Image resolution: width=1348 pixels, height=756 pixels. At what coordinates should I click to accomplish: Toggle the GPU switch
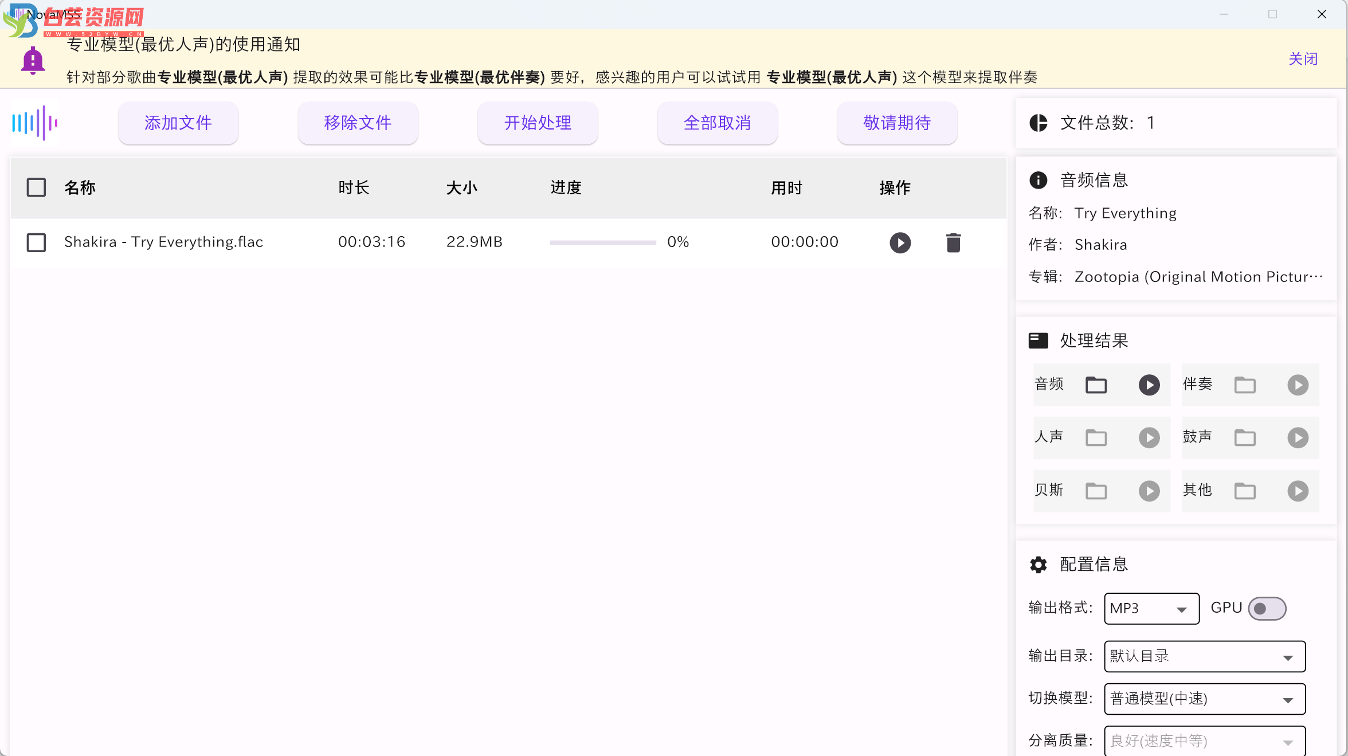coord(1267,608)
